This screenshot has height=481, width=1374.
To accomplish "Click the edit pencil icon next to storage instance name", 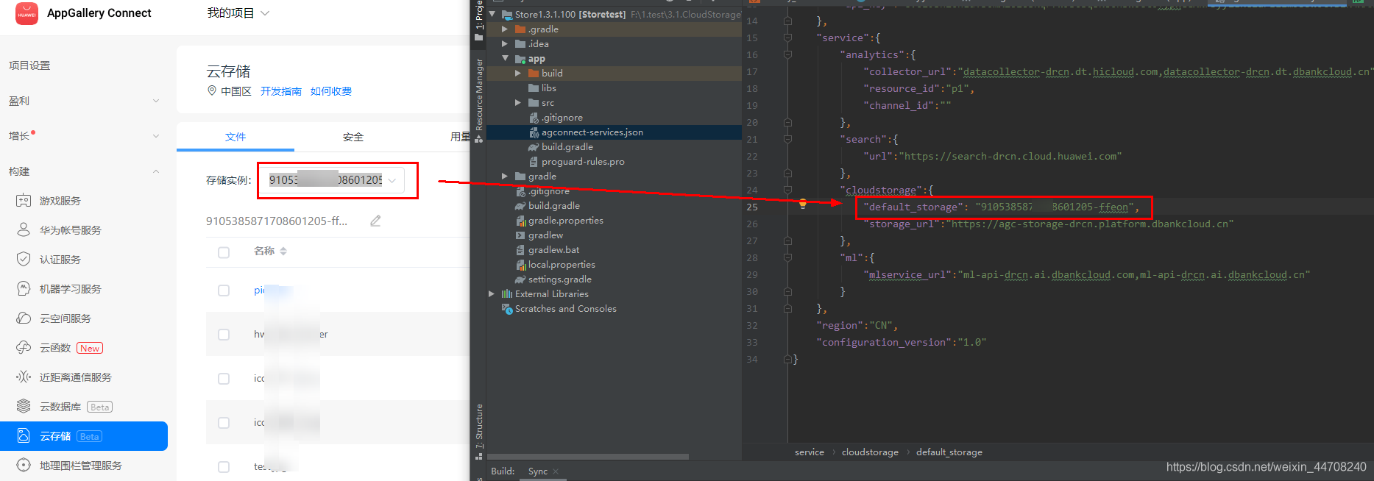I will 375,221.
